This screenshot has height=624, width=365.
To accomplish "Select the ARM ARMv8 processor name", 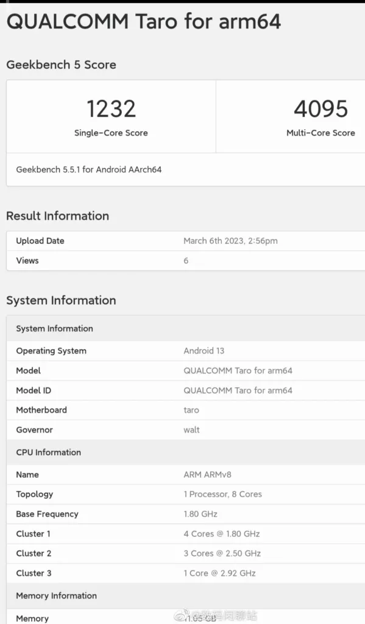I will click(207, 474).
